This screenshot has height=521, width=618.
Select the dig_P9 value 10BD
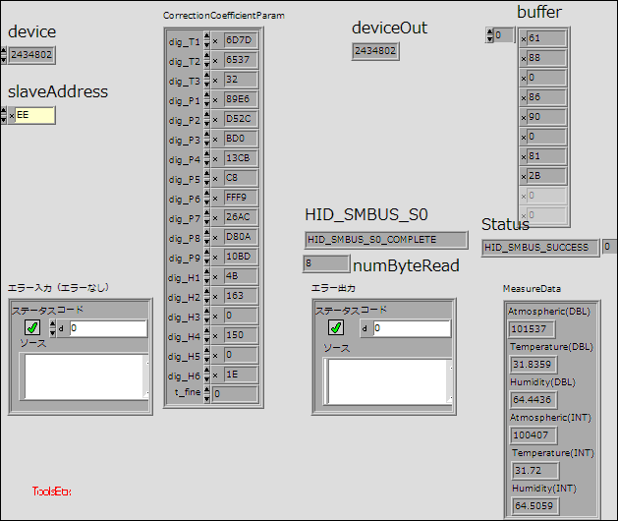pyautogui.click(x=241, y=257)
